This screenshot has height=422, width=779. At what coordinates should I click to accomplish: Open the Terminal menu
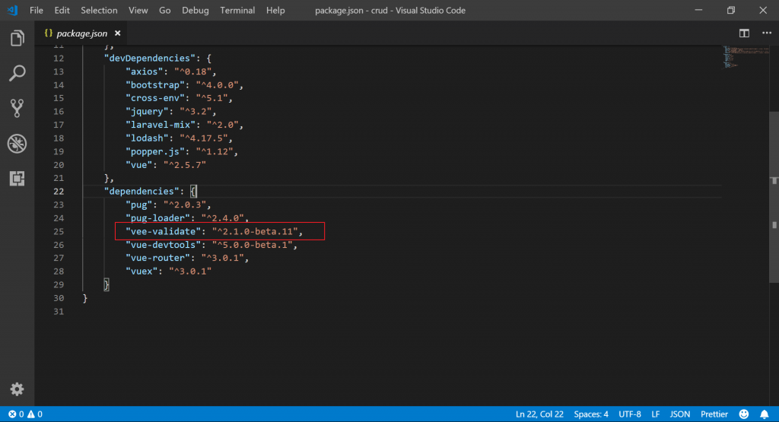point(237,10)
